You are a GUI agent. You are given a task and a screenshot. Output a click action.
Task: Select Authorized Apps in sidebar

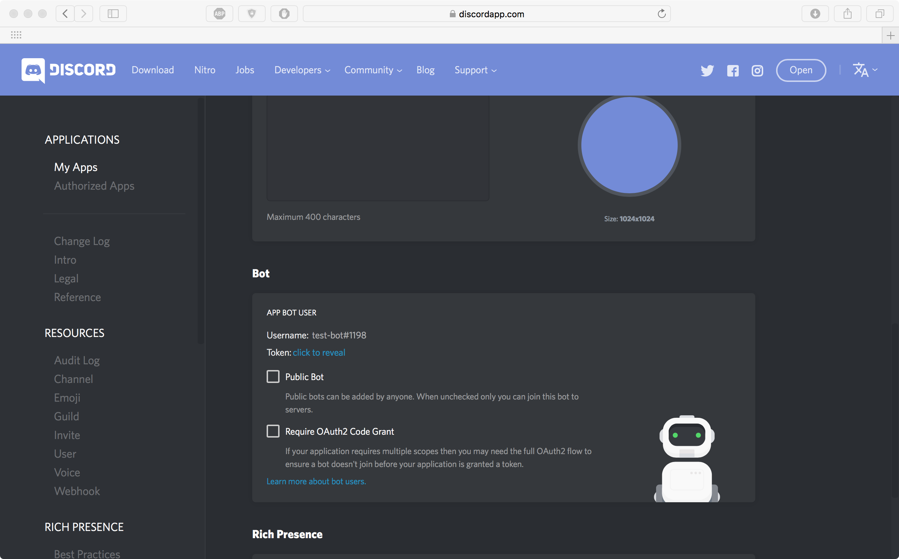coord(94,186)
